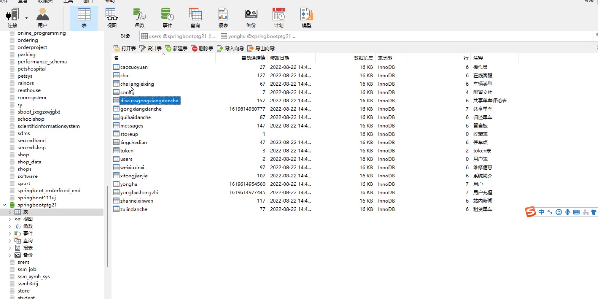The image size is (598, 299).
Task: Click the 用户 (User) toolbar icon
Action: 42,18
